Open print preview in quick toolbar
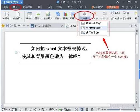 15,26
